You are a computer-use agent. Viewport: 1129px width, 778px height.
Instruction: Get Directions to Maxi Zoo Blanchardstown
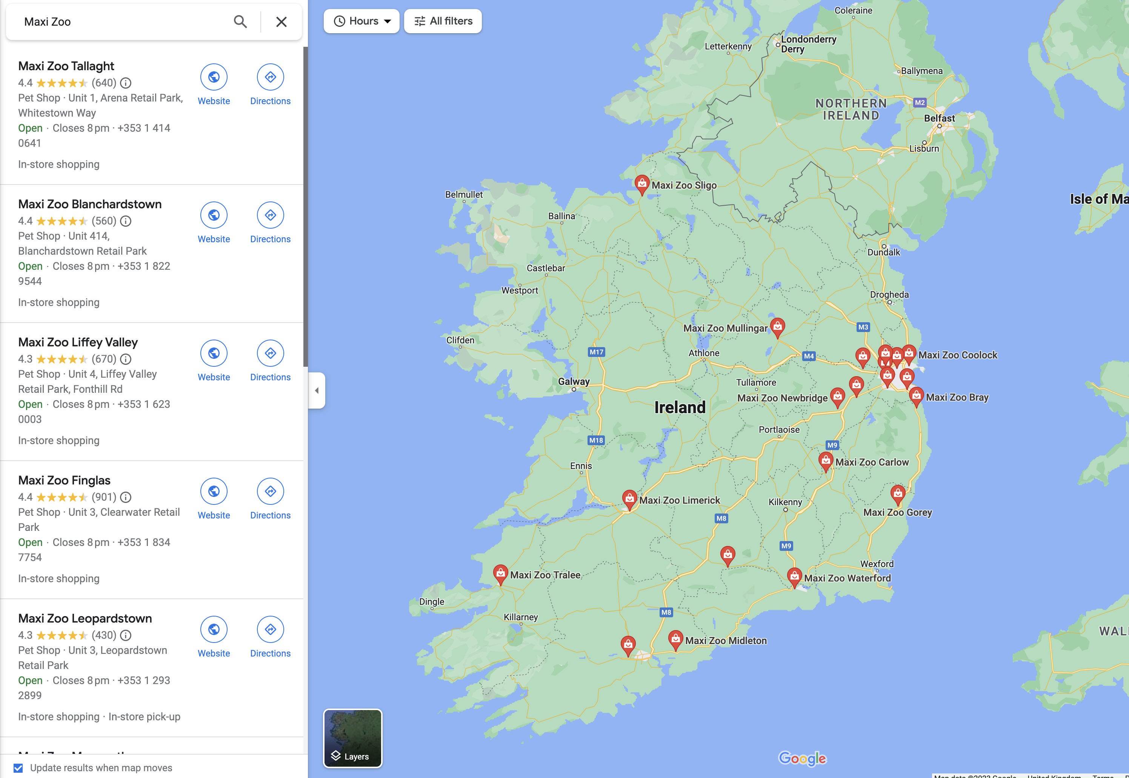[270, 215]
